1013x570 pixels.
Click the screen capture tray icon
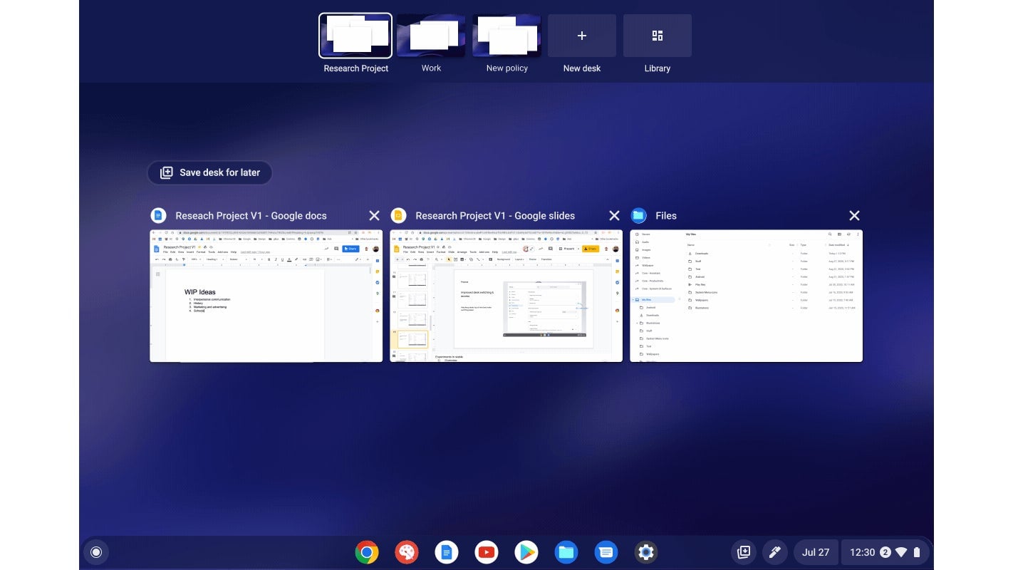point(743,551)
